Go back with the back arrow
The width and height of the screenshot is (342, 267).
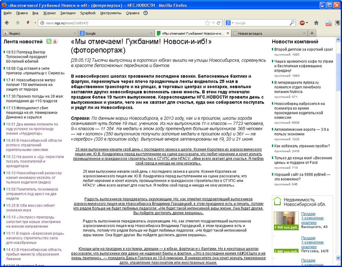(7, 23)
